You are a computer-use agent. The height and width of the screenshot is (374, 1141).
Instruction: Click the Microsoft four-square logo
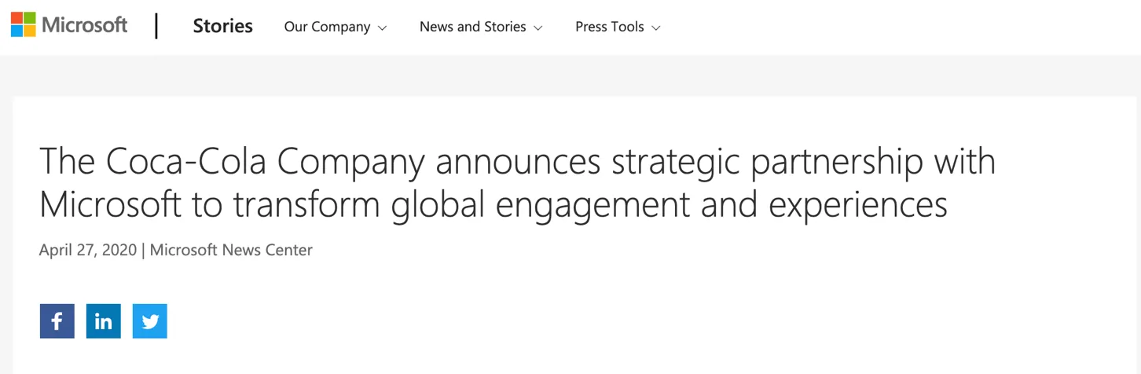pyautogui.click(x=23, y=25)
